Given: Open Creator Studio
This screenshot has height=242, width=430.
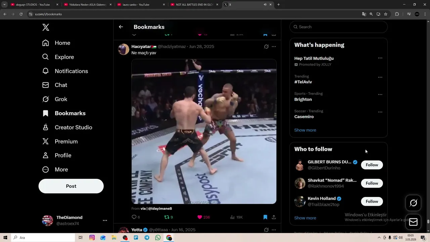Looking at the screenshot, I should pyautogui.click(x=67, y=127).
